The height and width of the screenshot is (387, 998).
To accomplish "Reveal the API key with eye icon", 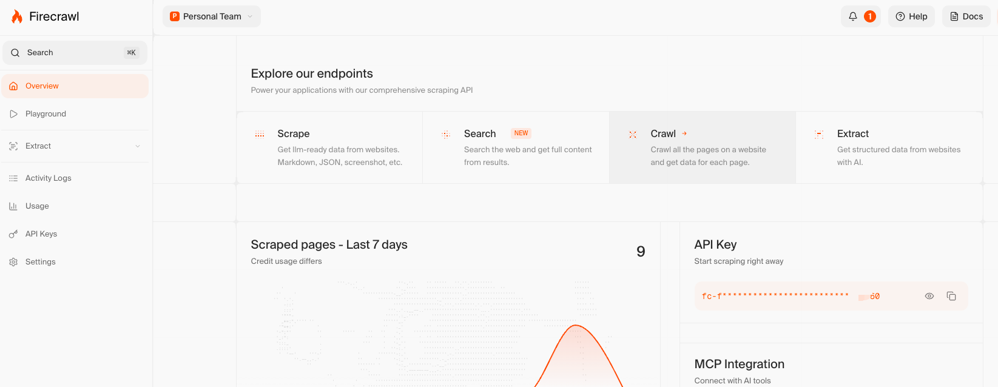I will click(x=929, y=296).
